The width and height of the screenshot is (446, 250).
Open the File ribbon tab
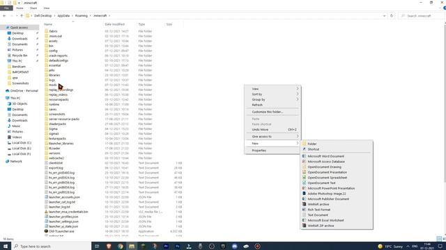6,8
